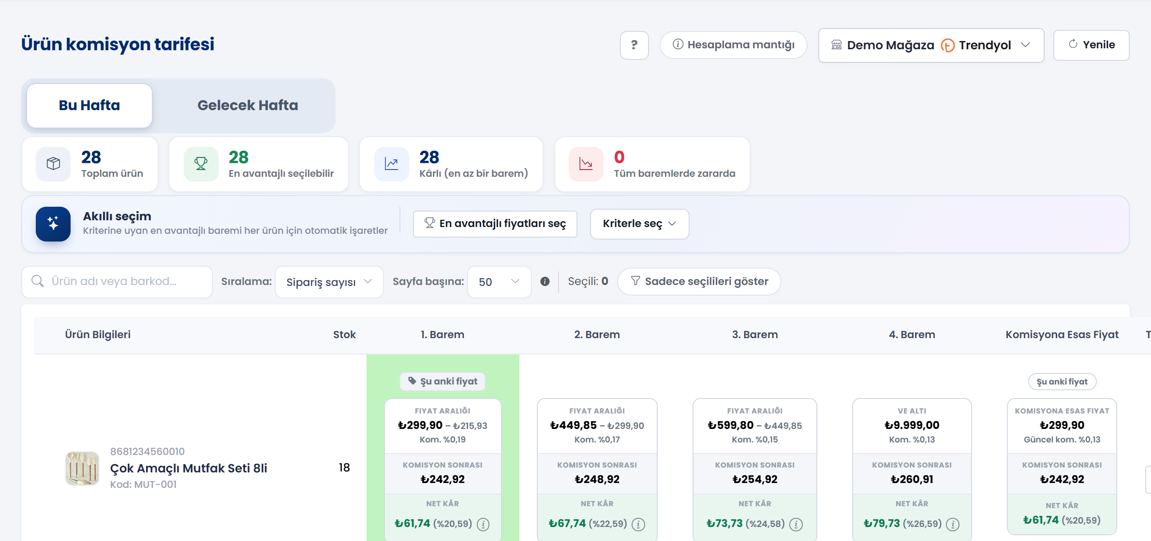Open the Demo Mağaza Trendyol store selector
This screenshot has height=541, width=1151.
coord(931,45)
